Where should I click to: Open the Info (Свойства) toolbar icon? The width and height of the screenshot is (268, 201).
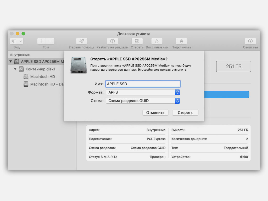250,41
